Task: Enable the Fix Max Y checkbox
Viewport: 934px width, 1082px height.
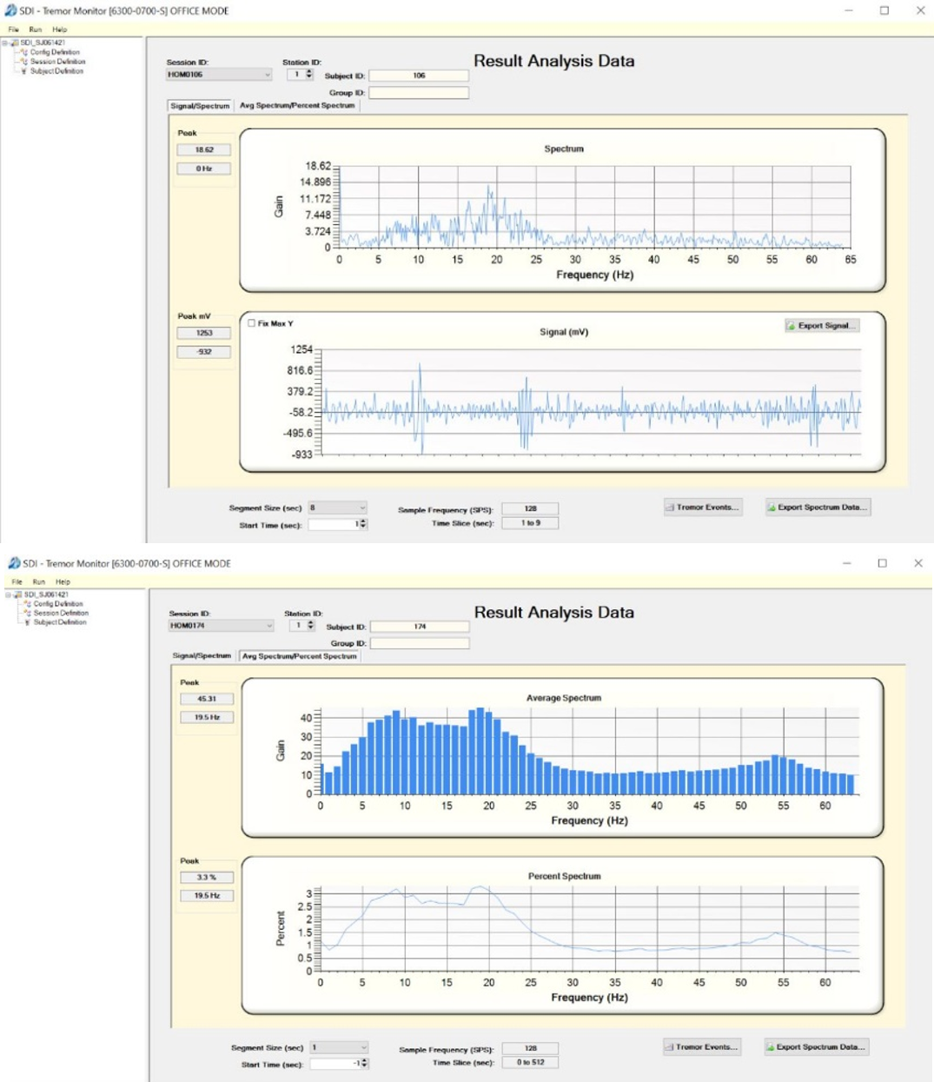Action: [x=252, y=323]
